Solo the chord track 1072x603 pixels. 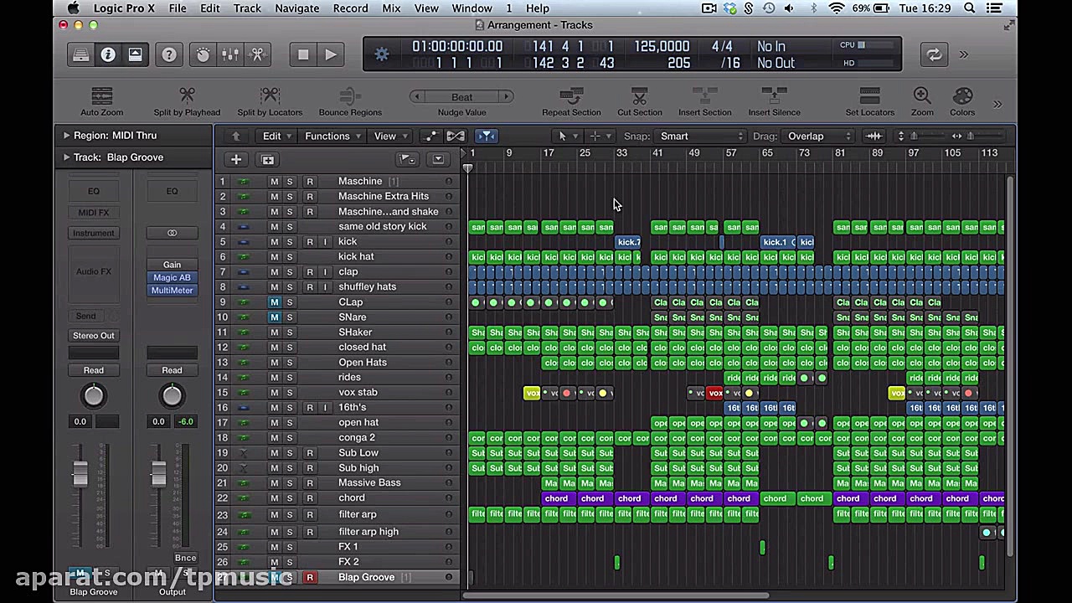(x=290, y=498)
